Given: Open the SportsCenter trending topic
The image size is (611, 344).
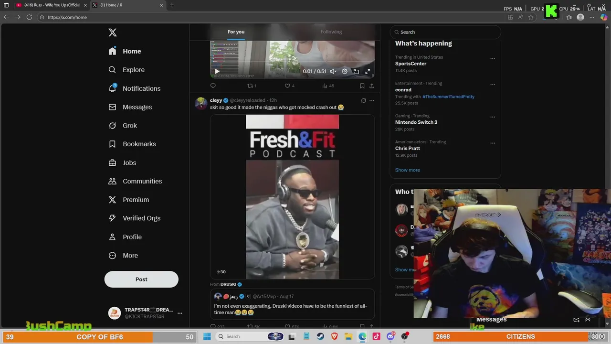Looking at the screenshot, I should (x=411, y=64).
